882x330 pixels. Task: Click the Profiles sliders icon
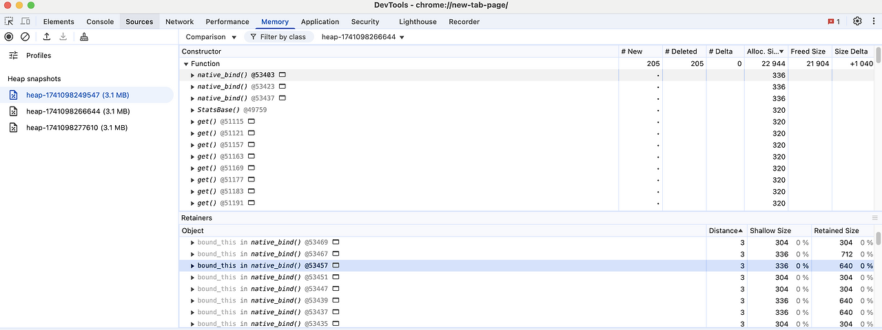pos(14,55)
